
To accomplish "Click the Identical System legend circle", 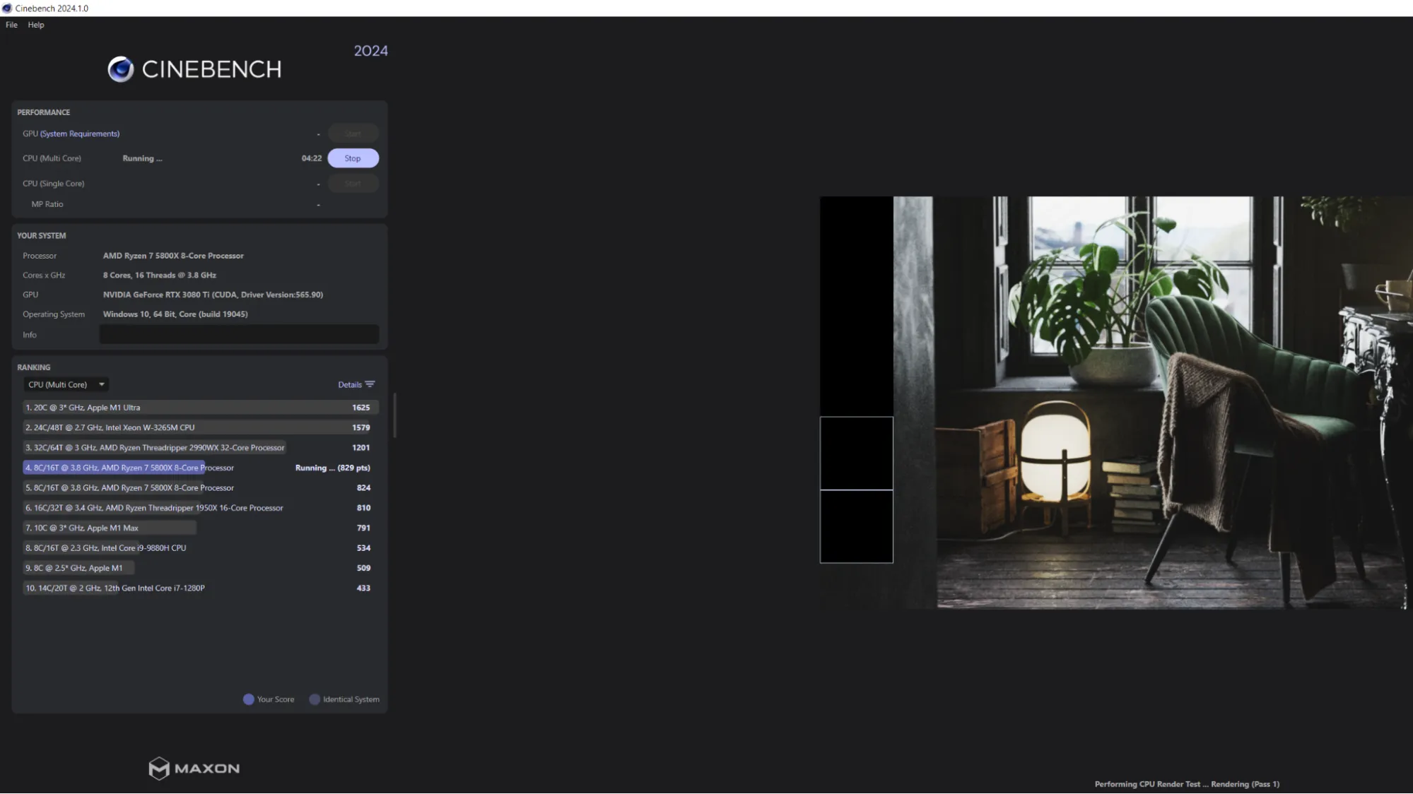I will pos(315,699).
